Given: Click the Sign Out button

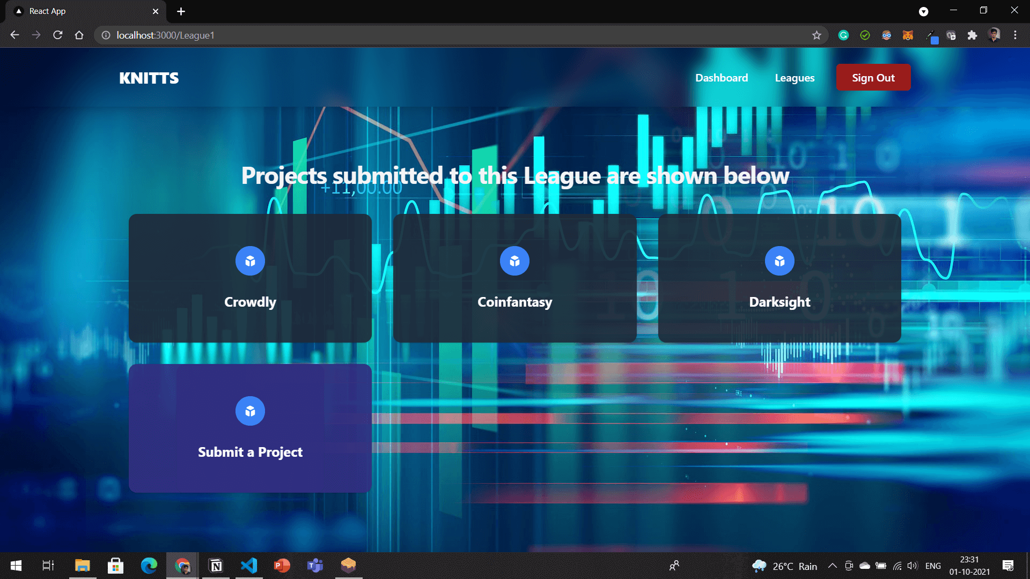Looking at the screenshot, I should (x=873, y=78).
